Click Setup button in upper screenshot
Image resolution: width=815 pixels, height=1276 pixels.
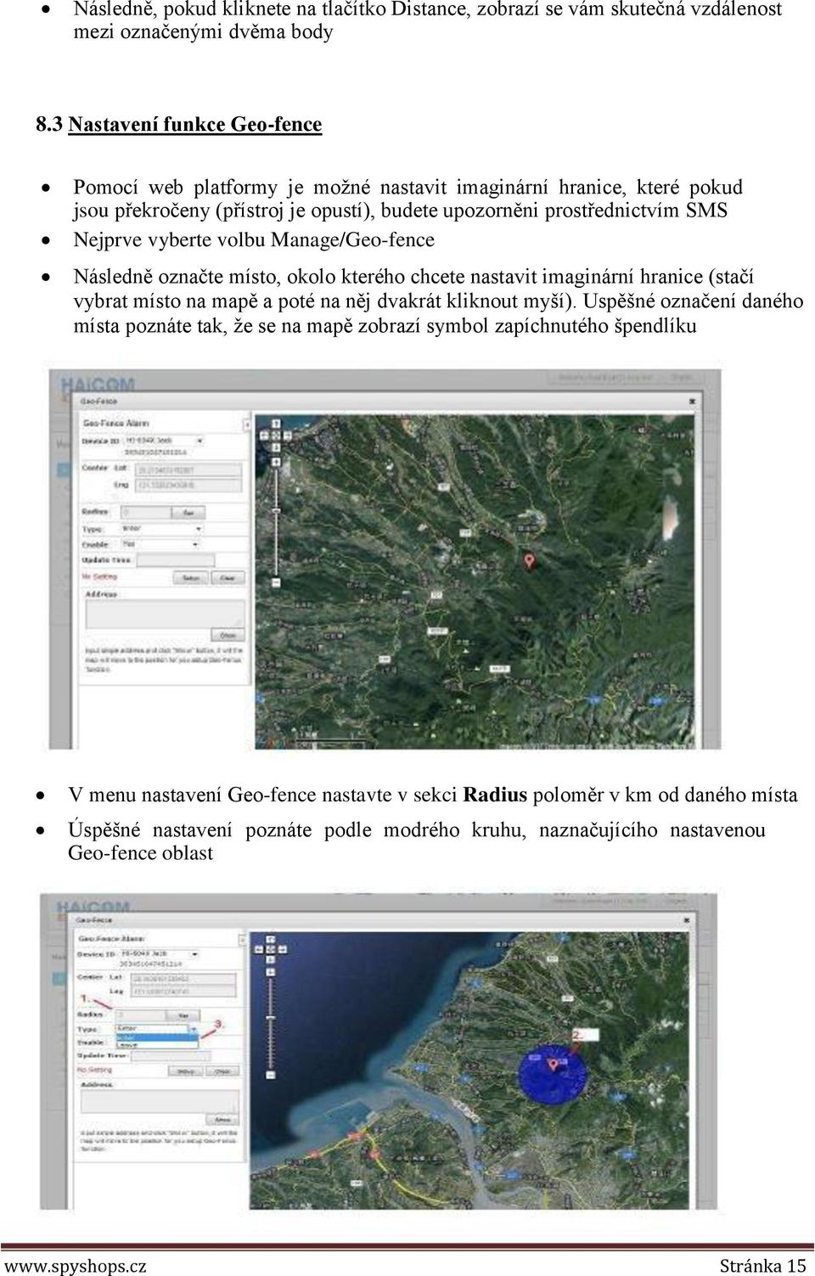click(x=190, y=577)
